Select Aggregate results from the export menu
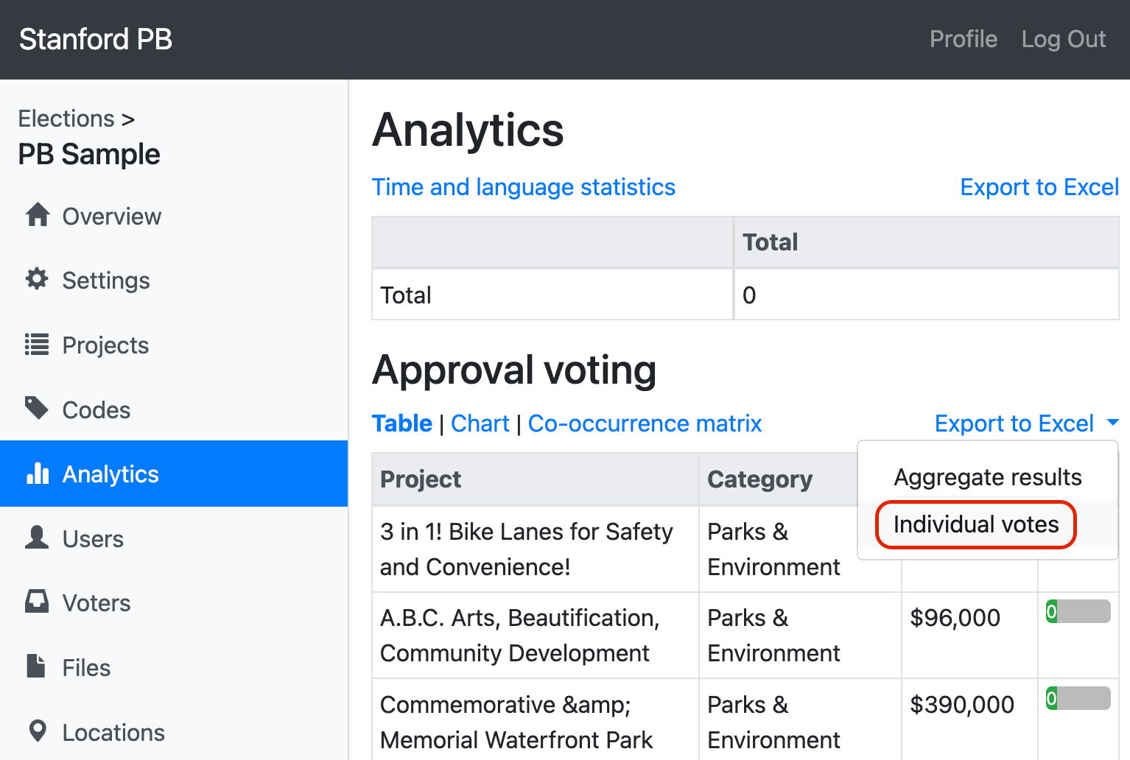1130x760 pixels. coord(987,477)
